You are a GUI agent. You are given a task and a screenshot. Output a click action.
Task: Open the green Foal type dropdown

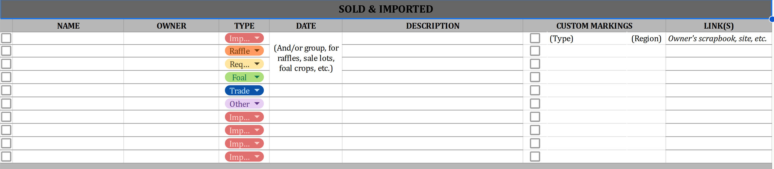click(257, 77)
